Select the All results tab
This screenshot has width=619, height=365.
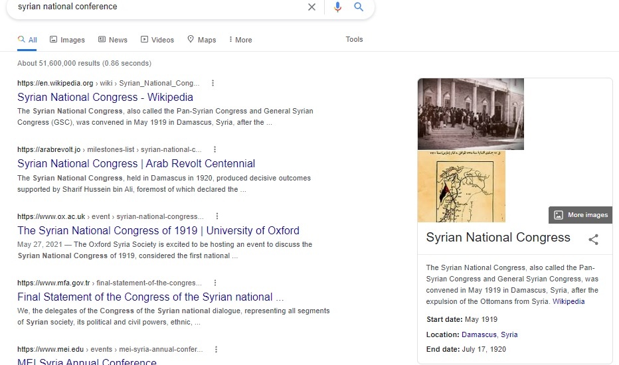pyautogui.click(x=27, y=40)
